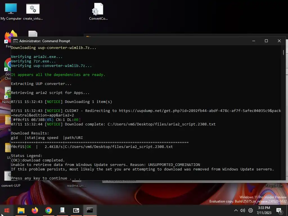Maximize the Command Prompt window
Screen dimensions: 288x216
click(x=266, y=41)
